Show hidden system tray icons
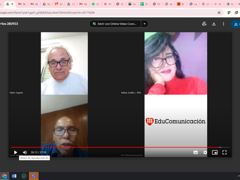This screenshot has width=240, height=180. point(238,176)
